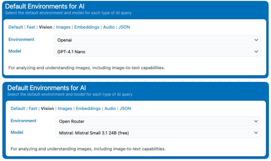Click the chevron arrow on the Openai selector
Image resolution: width=271 pixels, height=161 pixels.
(x=256, y=40)
